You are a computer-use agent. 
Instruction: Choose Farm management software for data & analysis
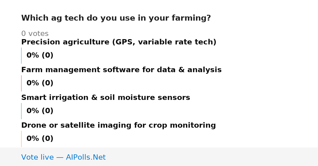point(121,70)
